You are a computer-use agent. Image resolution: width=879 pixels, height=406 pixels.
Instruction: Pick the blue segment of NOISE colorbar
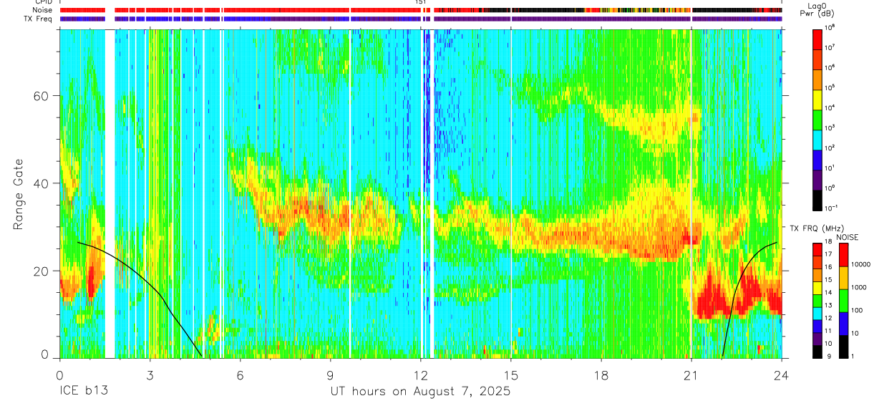[x=842, y=324]
